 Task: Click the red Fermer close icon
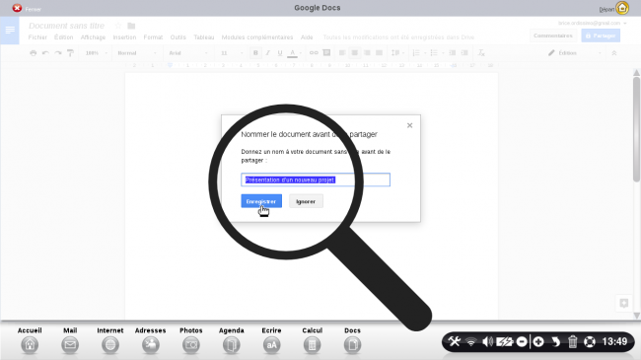17,8
